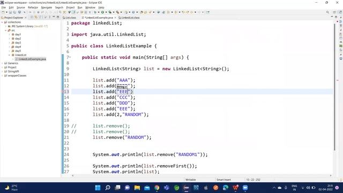Click the import java.util.LinkedList line
This screenshot has width=343, height=193.
(108, 34)
